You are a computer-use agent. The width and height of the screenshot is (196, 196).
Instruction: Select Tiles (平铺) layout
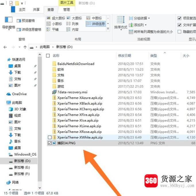tap(53, 30)
